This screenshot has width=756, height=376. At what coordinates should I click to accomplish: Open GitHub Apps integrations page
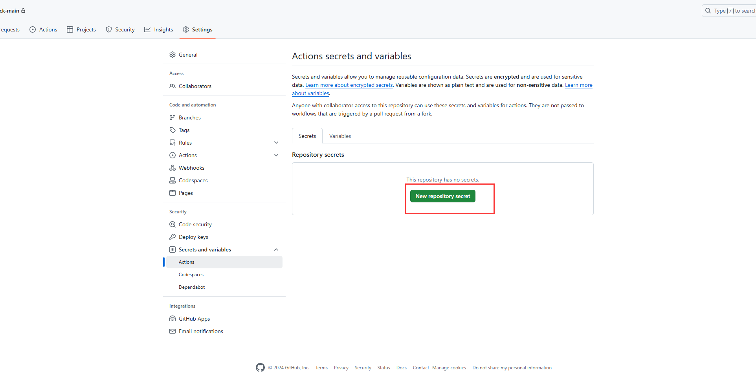tap(194, 319)
